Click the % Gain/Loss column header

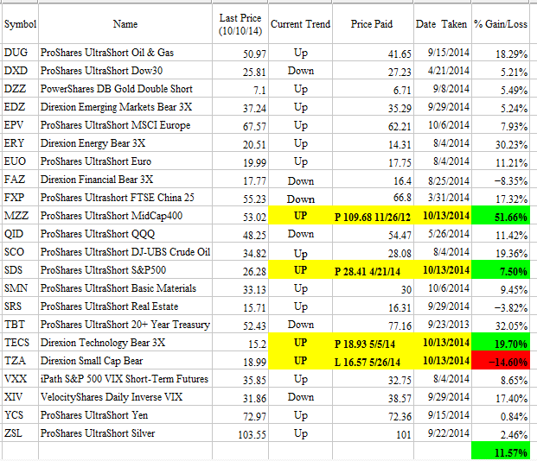point(501,24)
